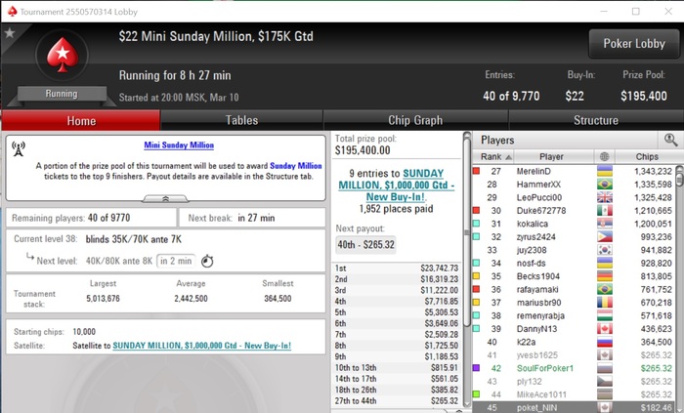The image size is (684, 413).
Task: Click the in 2 min timer box
Action: click(x=176, y=261)
